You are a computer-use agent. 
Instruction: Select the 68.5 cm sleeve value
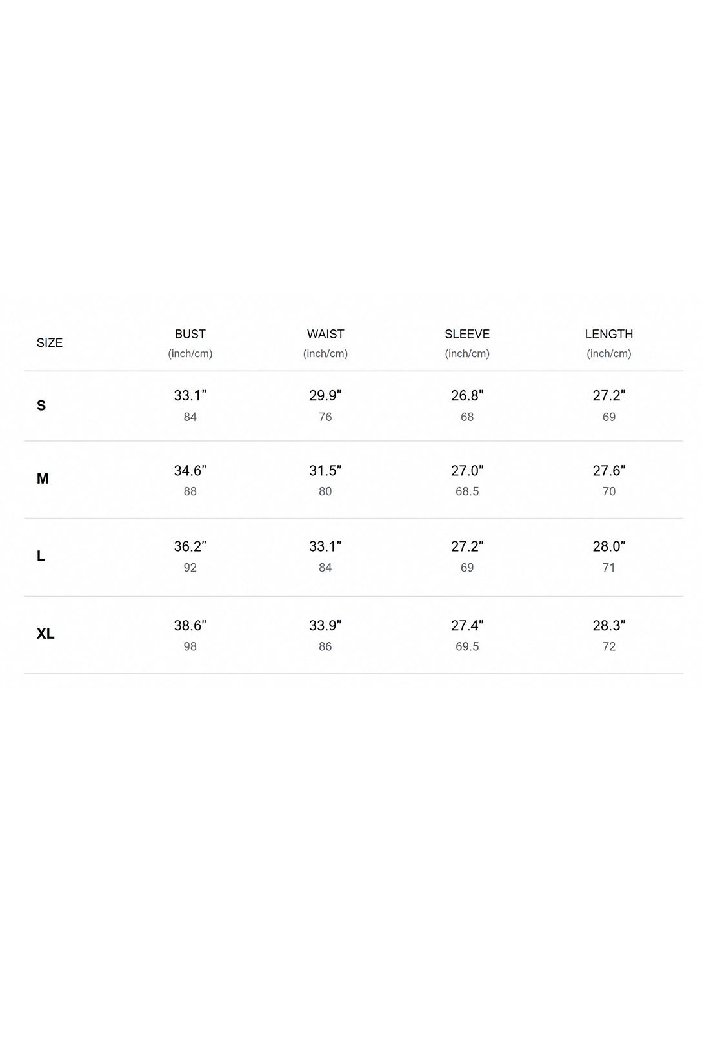pyautogui.click(x=467, y=491)
